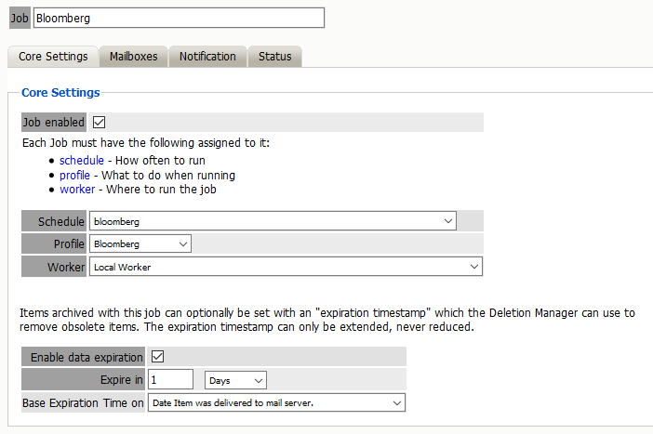Go to the Status tab
Viewport: 653px width, 434px height.
[x=274, y=57]
